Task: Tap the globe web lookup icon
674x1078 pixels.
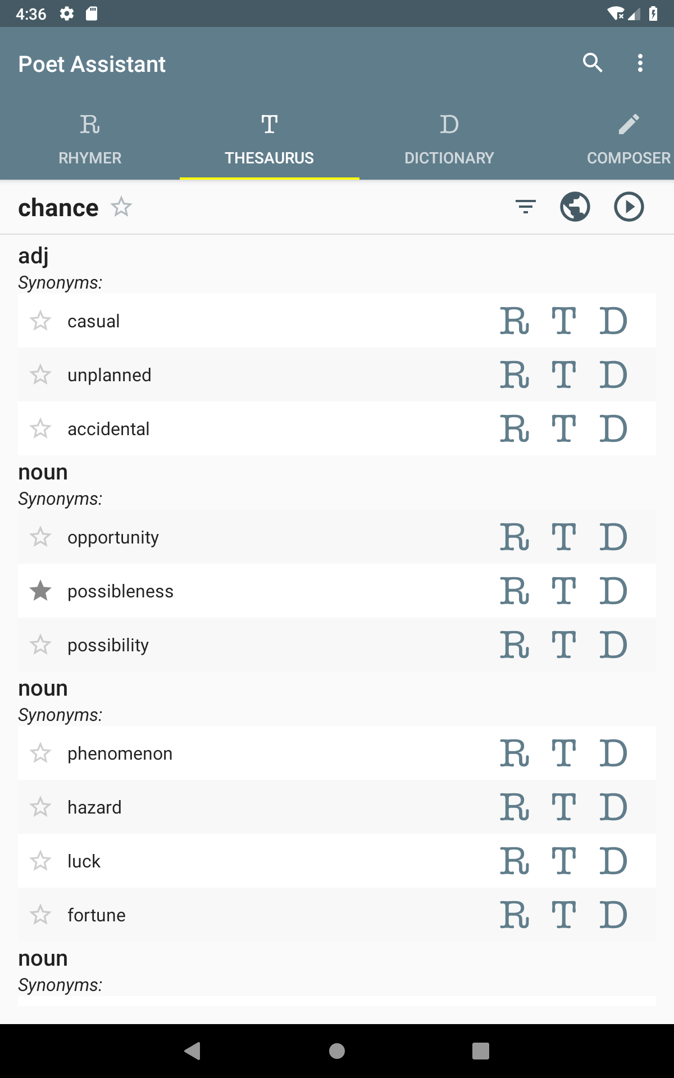Action: [575, 207]
